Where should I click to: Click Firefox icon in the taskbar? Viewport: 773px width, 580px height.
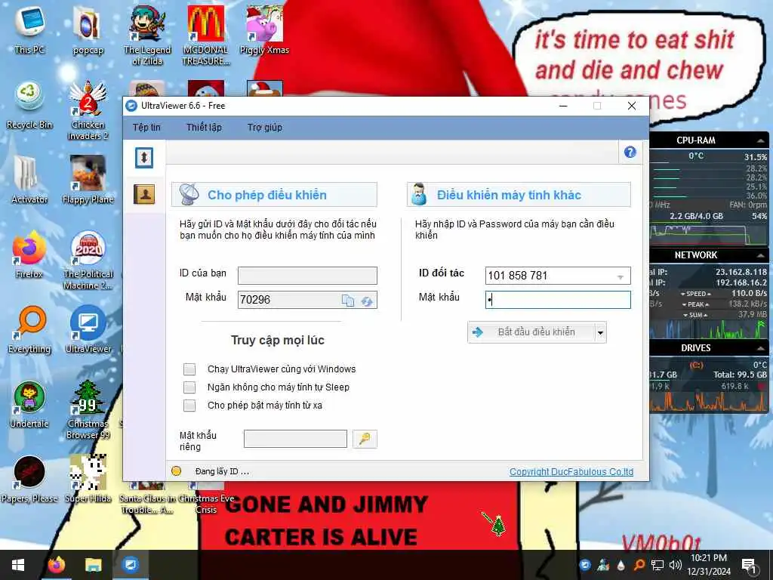click(x=56, y=565)
